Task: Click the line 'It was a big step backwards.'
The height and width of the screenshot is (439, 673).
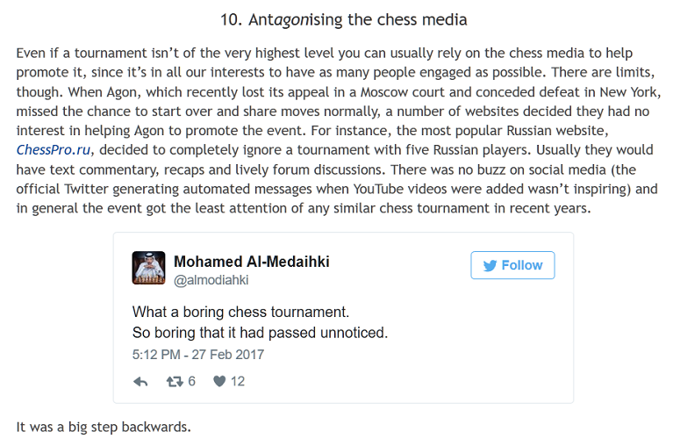Action: [x=103, y=428]
